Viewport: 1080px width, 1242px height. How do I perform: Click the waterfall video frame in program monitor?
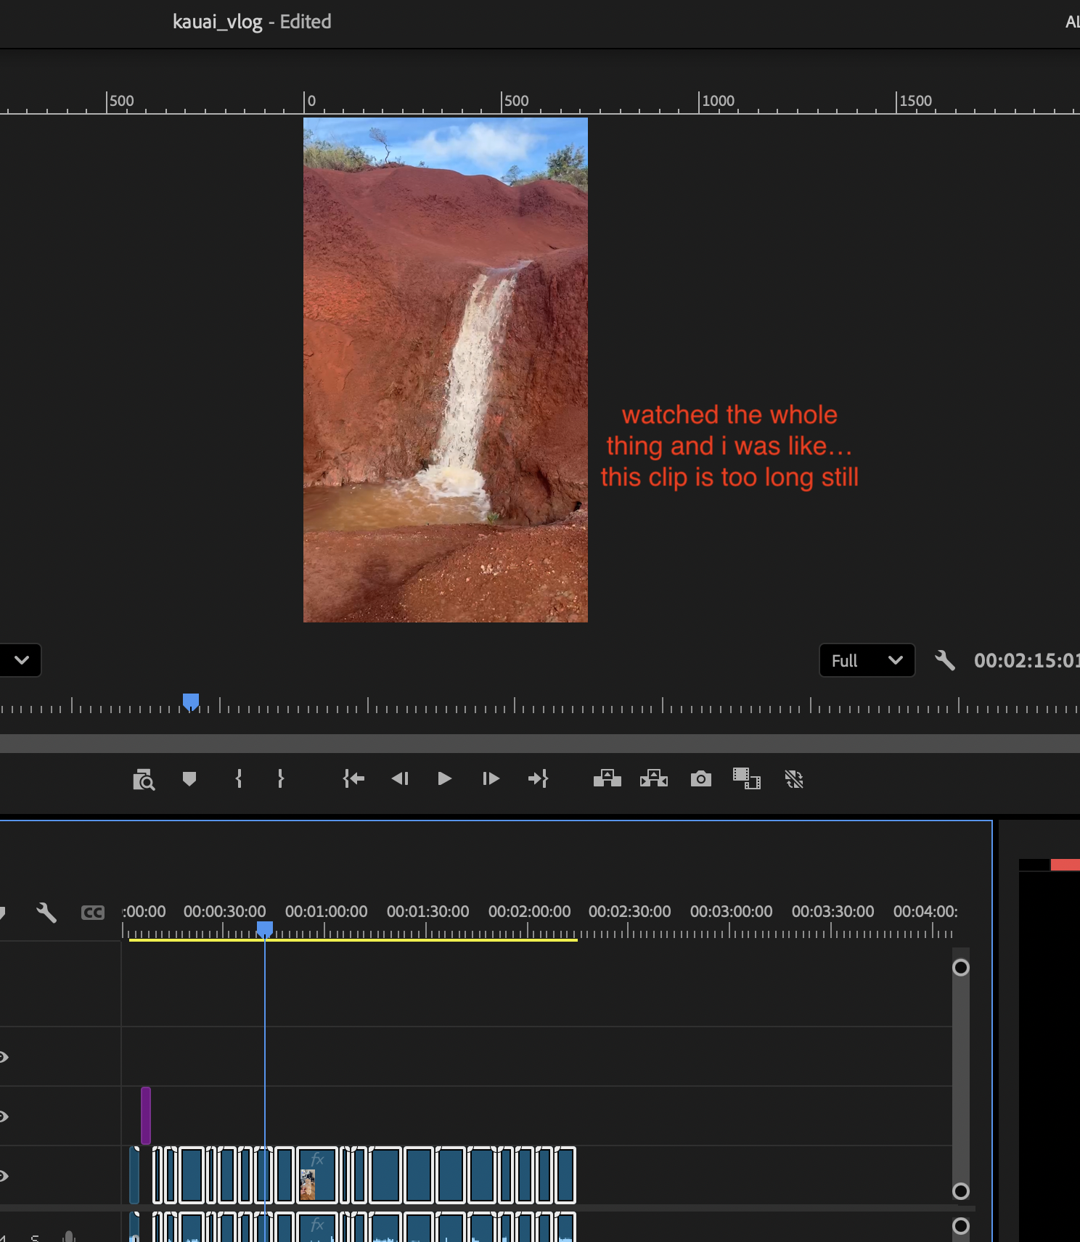tap(446, 370)
